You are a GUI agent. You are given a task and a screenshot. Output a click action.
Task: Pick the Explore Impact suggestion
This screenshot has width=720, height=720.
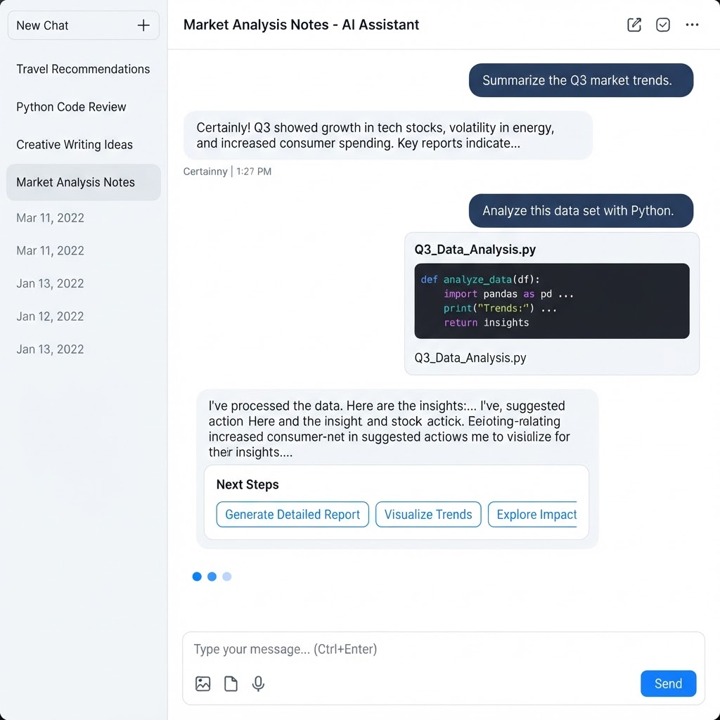[533, 514]
